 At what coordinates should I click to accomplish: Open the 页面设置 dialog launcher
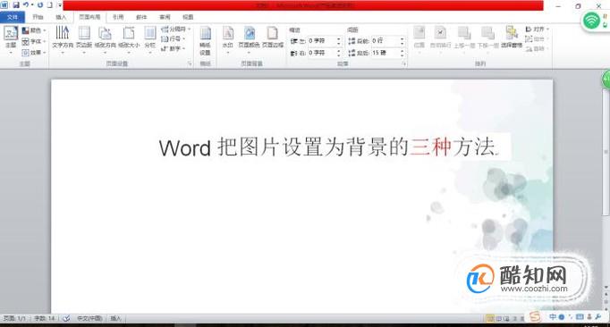[x=190, y=63]
